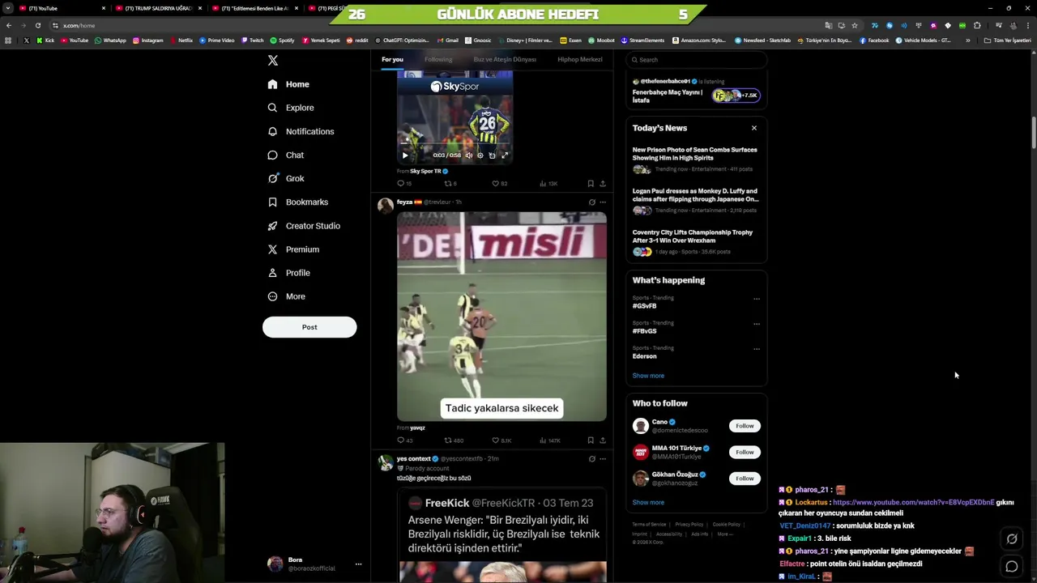1037x583 pixels.
Task: Open Logan Paul Monkey D. Luffy story
Action: click(695, 201)
